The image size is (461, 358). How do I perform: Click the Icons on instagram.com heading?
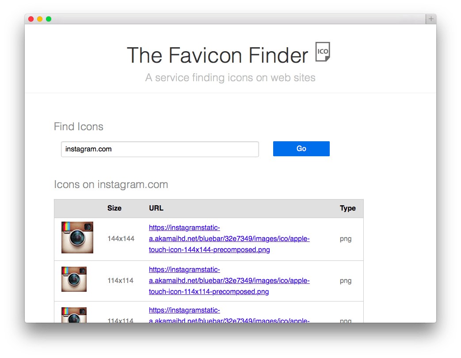tap(111, 185)
